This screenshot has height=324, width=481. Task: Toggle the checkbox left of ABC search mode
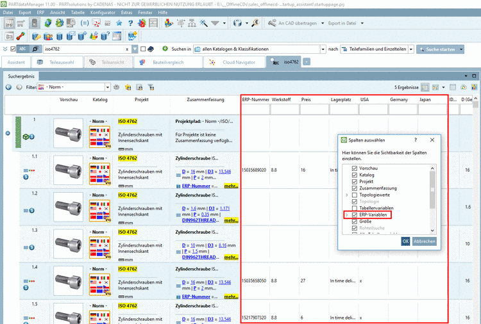[13, 49]
